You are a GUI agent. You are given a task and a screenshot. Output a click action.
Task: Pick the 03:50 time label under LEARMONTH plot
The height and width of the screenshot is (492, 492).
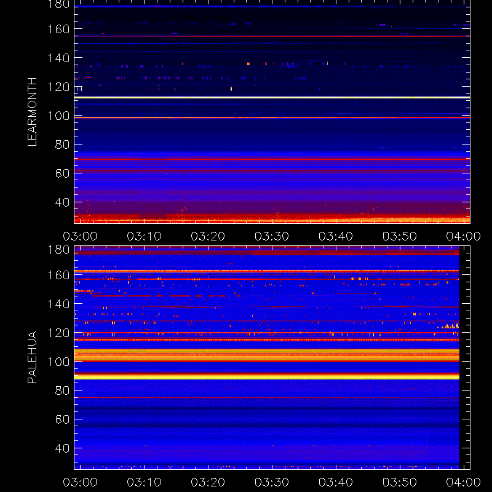(x=400, y=236)
